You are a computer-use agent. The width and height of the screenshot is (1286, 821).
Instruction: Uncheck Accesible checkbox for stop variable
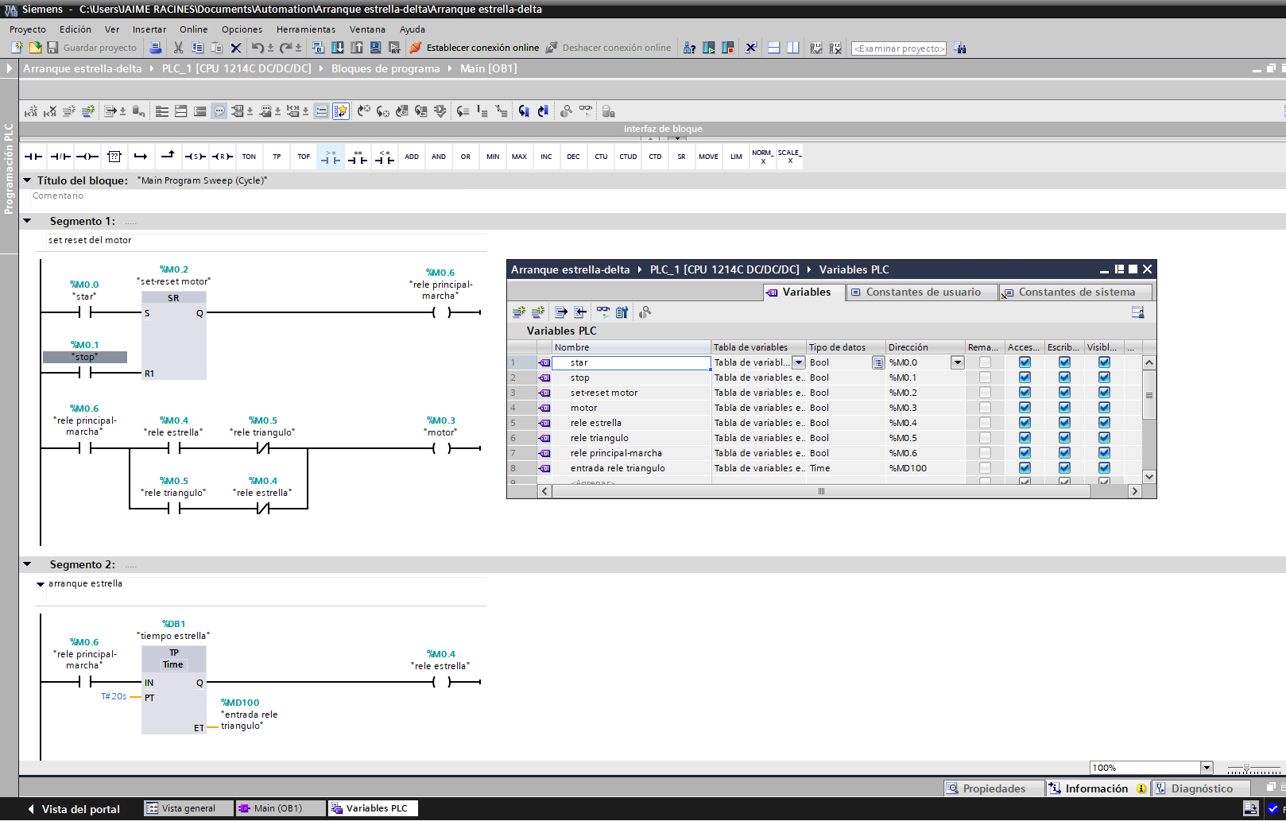(1025, 378)
